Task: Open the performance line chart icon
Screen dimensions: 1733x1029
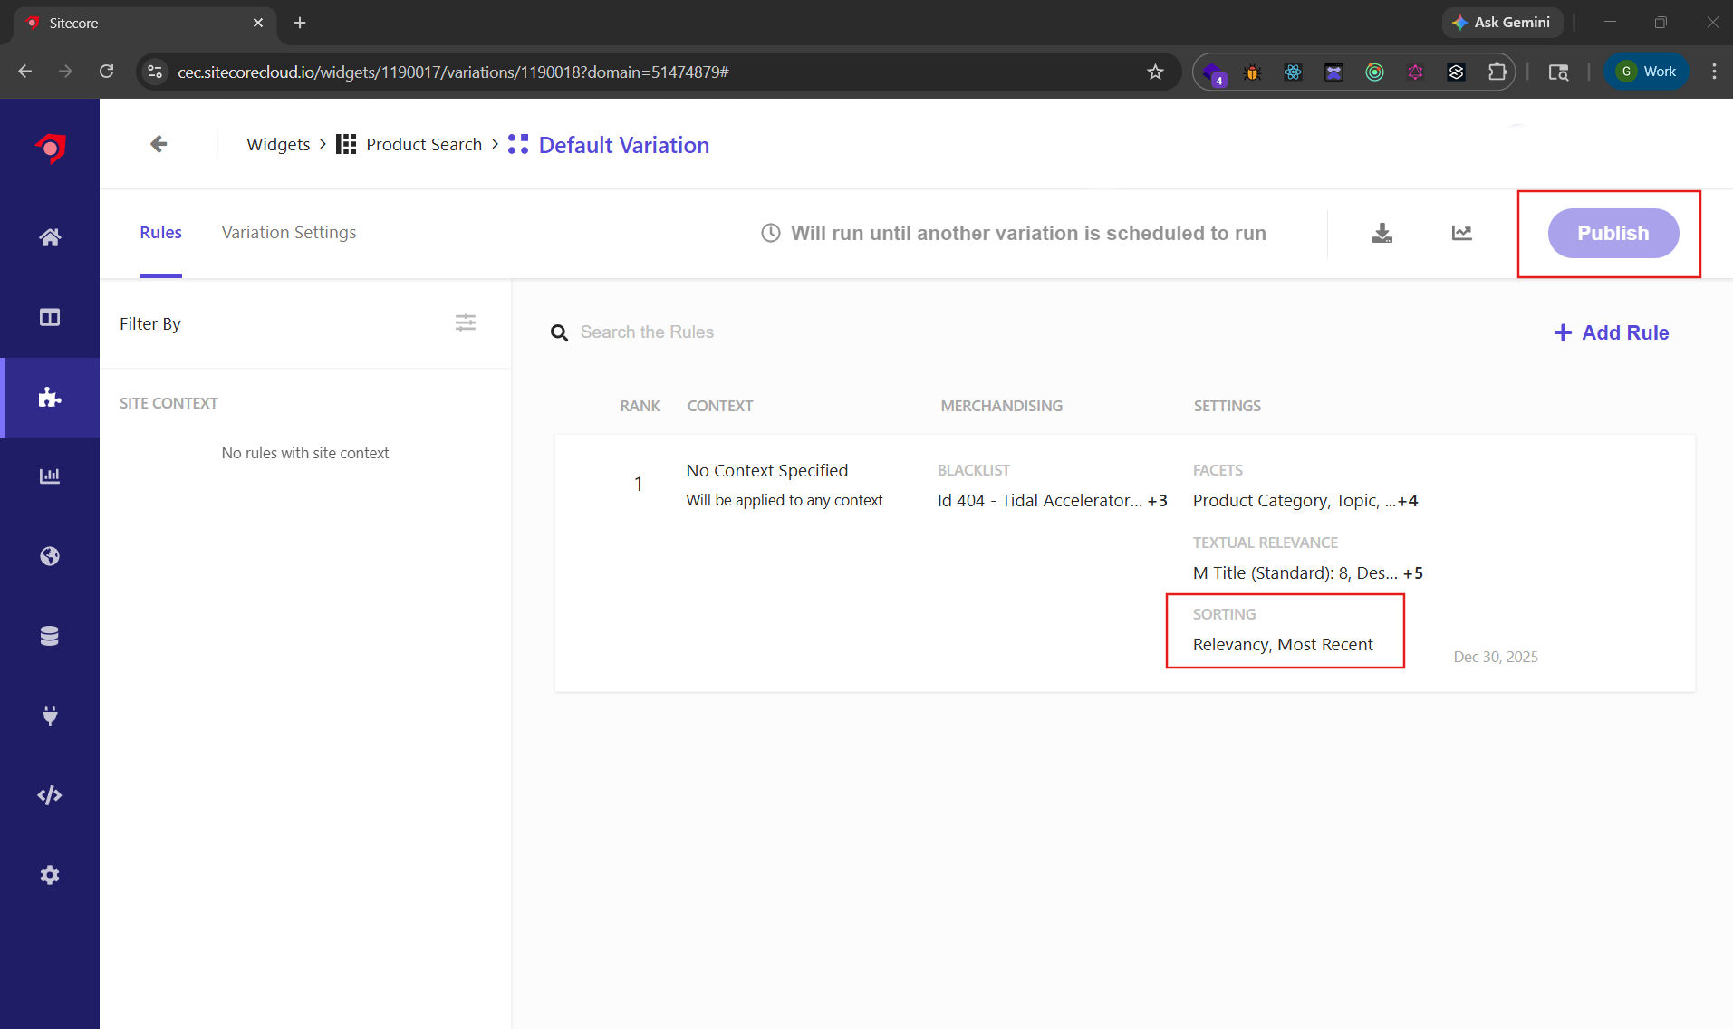Action: 1461,233
